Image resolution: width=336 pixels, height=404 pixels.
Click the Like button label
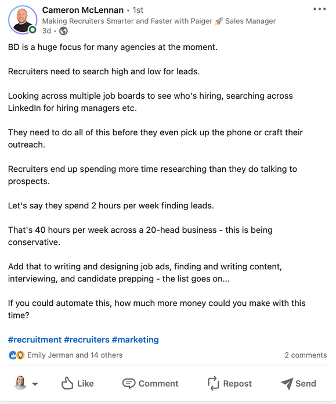pos(85,383)
